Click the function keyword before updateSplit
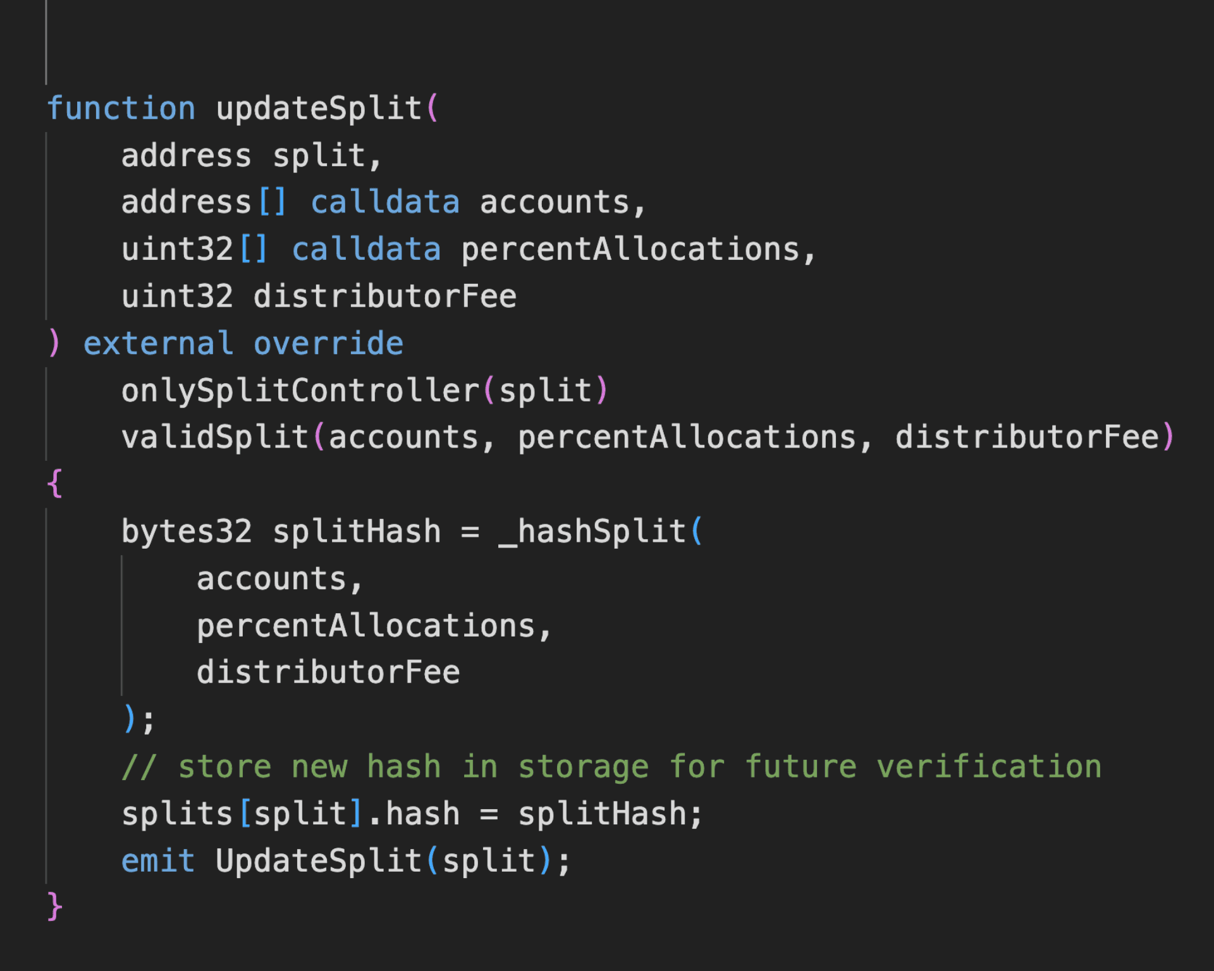The height and width of the screenshot is (971, 1214). tap(121, 108)
